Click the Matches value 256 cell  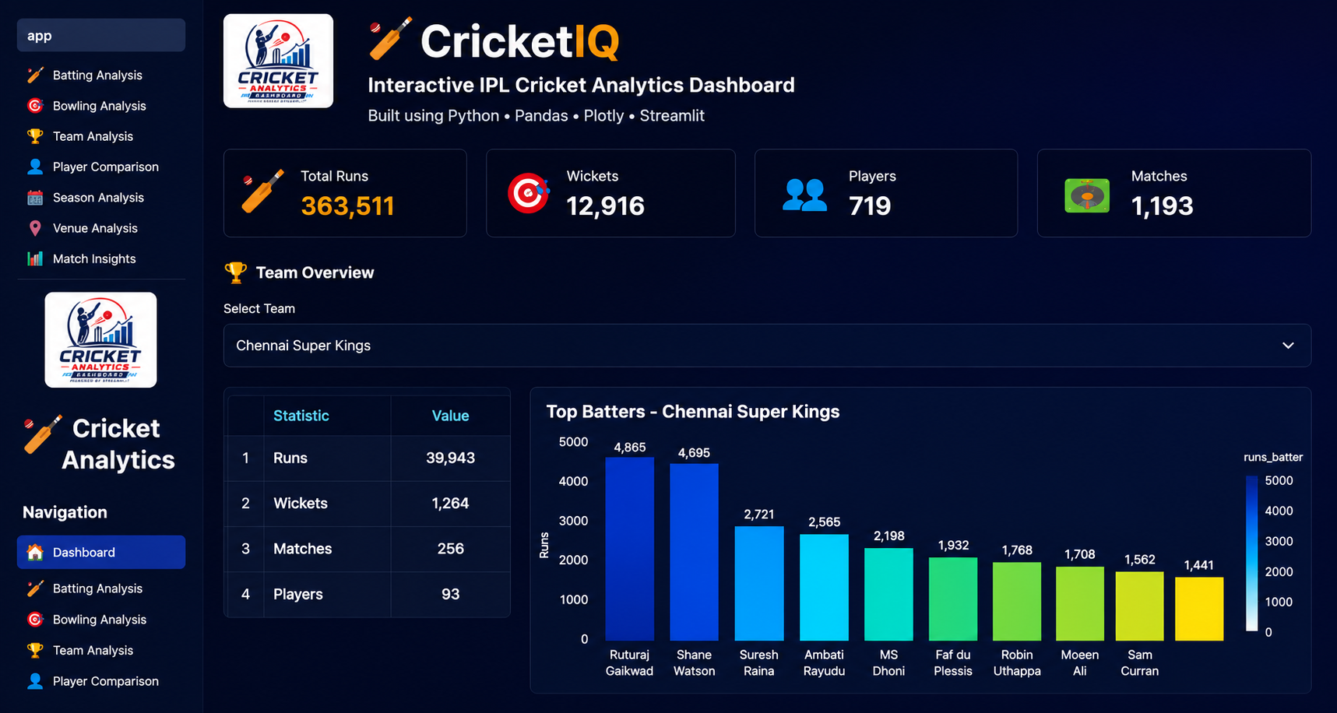450,549
